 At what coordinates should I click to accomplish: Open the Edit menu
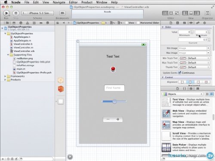(36, 2)
